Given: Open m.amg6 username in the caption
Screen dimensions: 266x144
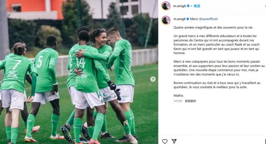Looking at the screenshot, I should tap(179, 19).
